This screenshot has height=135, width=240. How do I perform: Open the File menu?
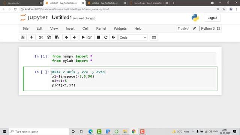26,28
